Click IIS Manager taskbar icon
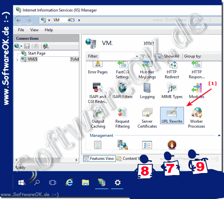Viewport: 224px width, 199px height. (102, 183)
